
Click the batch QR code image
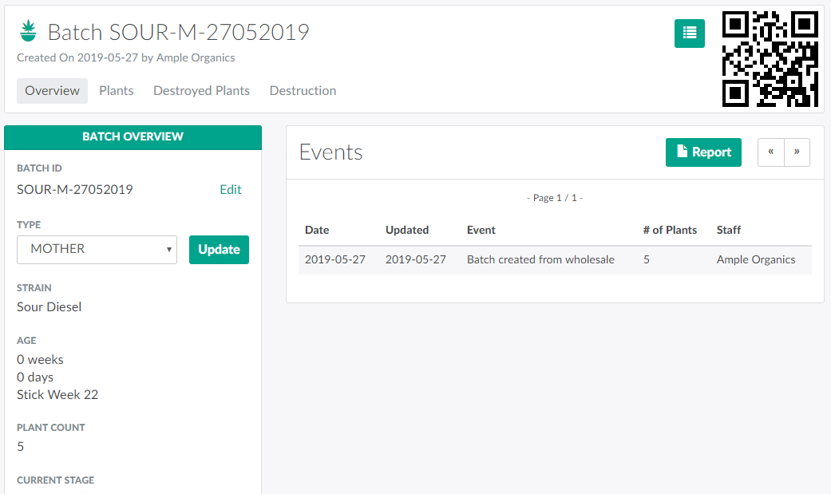tap(770, 59)
